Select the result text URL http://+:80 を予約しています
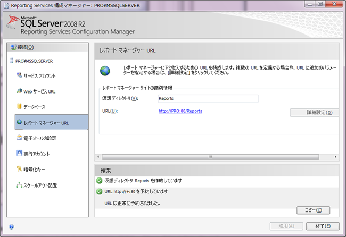 (x=136, y=192)
